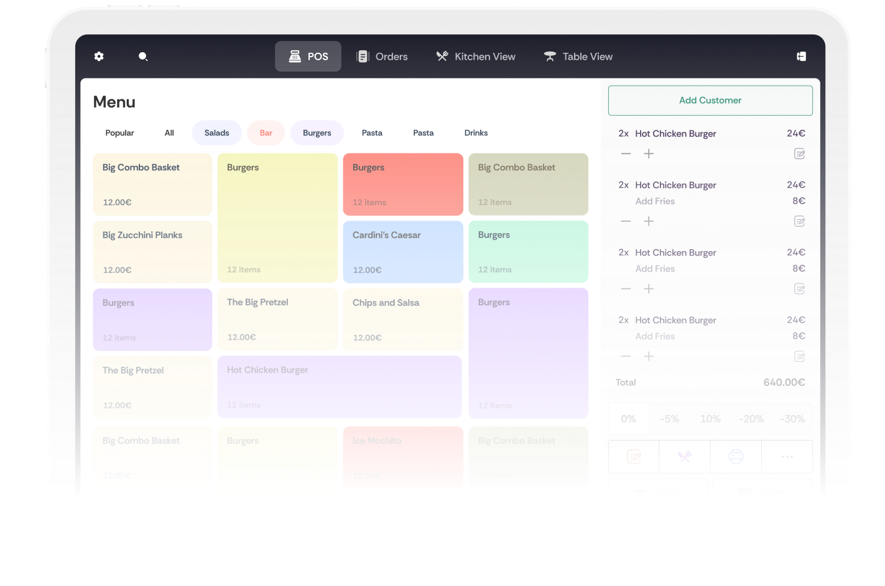Click the search magnifier icon

[x=143, y=57]
